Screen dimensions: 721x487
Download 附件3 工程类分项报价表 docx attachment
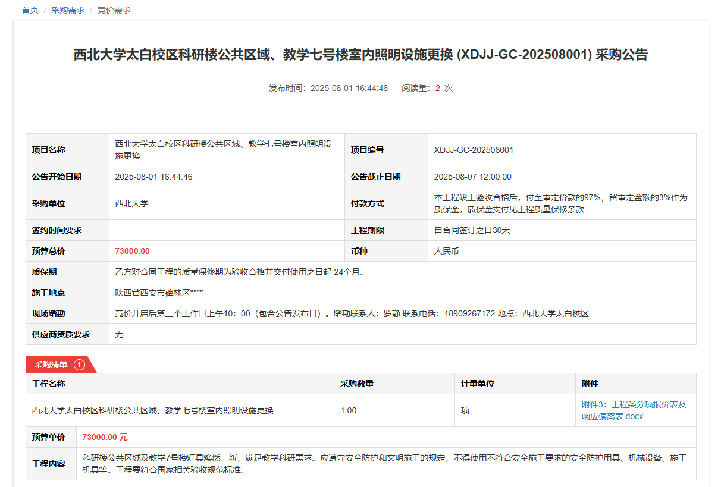(x=634, y=410)
